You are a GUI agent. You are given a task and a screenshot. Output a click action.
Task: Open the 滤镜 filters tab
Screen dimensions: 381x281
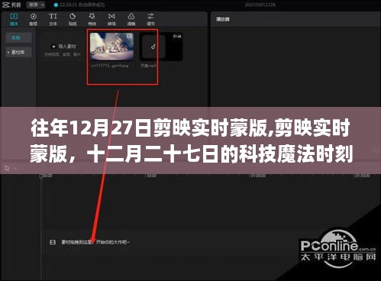pos(131,20)
